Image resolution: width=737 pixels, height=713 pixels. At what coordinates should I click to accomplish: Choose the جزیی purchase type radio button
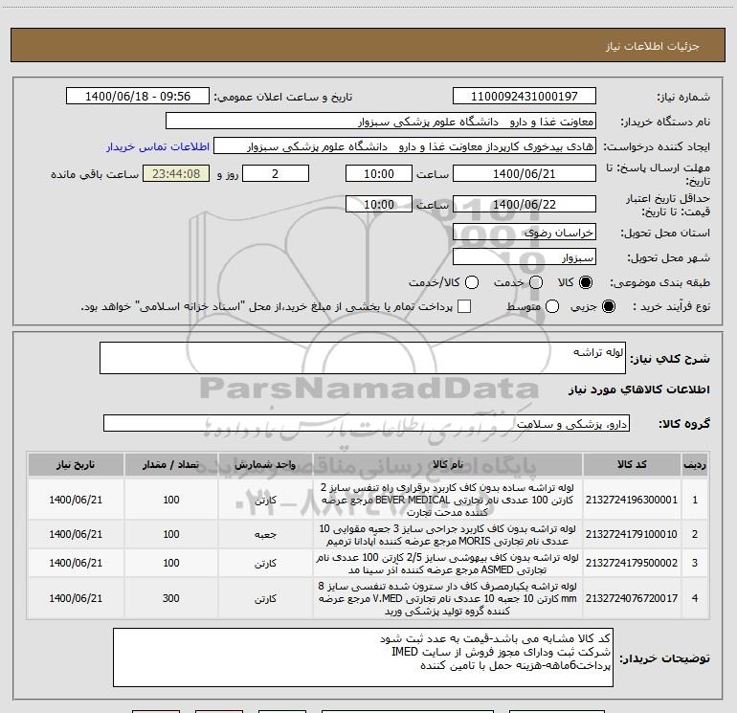click(608, 306)
